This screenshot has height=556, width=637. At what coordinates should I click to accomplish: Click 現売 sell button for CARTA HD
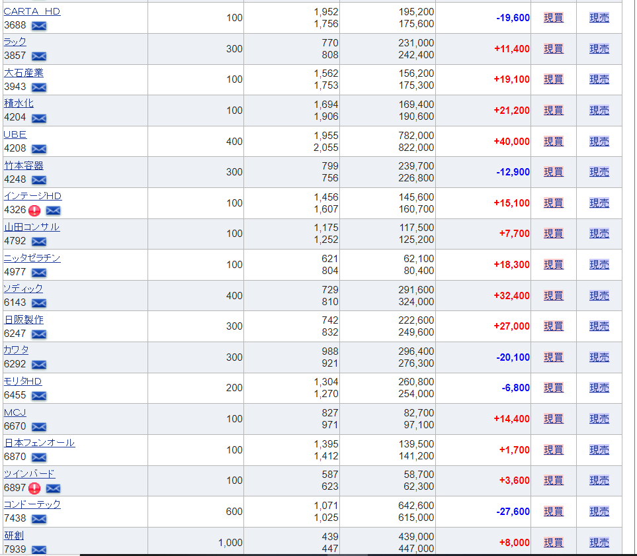coord(599,18)
